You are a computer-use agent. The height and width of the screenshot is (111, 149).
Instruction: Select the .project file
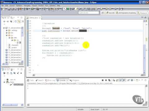tap(13, 47)
